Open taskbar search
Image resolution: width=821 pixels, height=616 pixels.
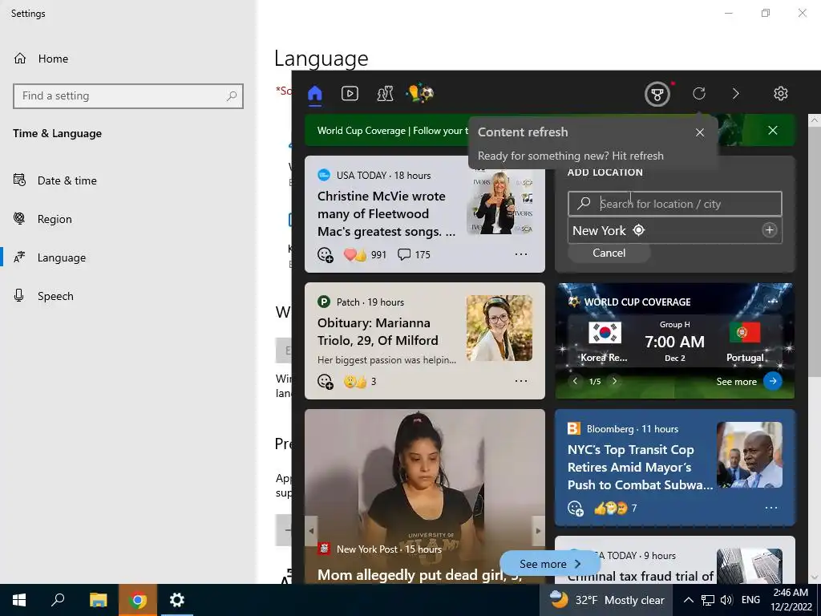[x=58, y=600]
